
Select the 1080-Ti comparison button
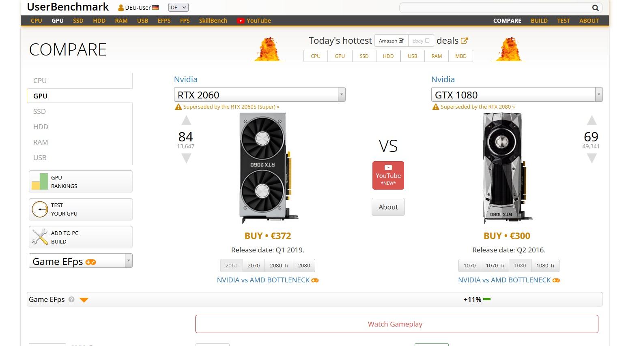click(545, 266)
